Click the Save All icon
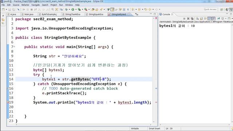Screen dimensions: 233x131 tap(13, 9)
